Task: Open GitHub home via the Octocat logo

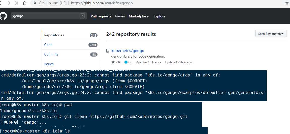Action: 3,16
